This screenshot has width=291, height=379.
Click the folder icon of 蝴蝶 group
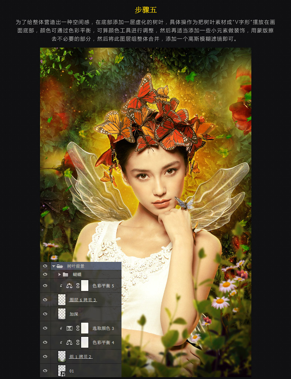point(65,274)
